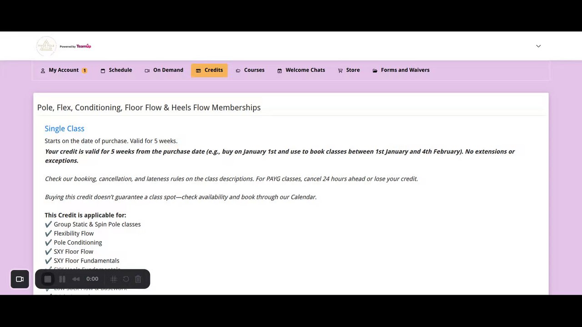Click the My Account notification badge

[84, 70]
